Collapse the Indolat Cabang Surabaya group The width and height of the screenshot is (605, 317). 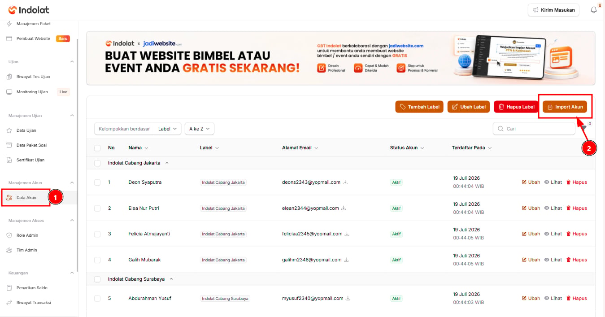pyautogui.click(x=171, y=279)
